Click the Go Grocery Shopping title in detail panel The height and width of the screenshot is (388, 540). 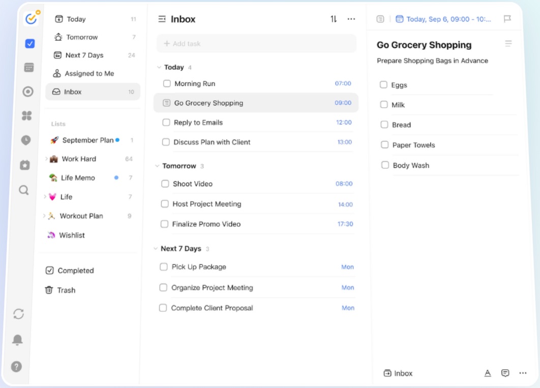[x=424, y=45]
